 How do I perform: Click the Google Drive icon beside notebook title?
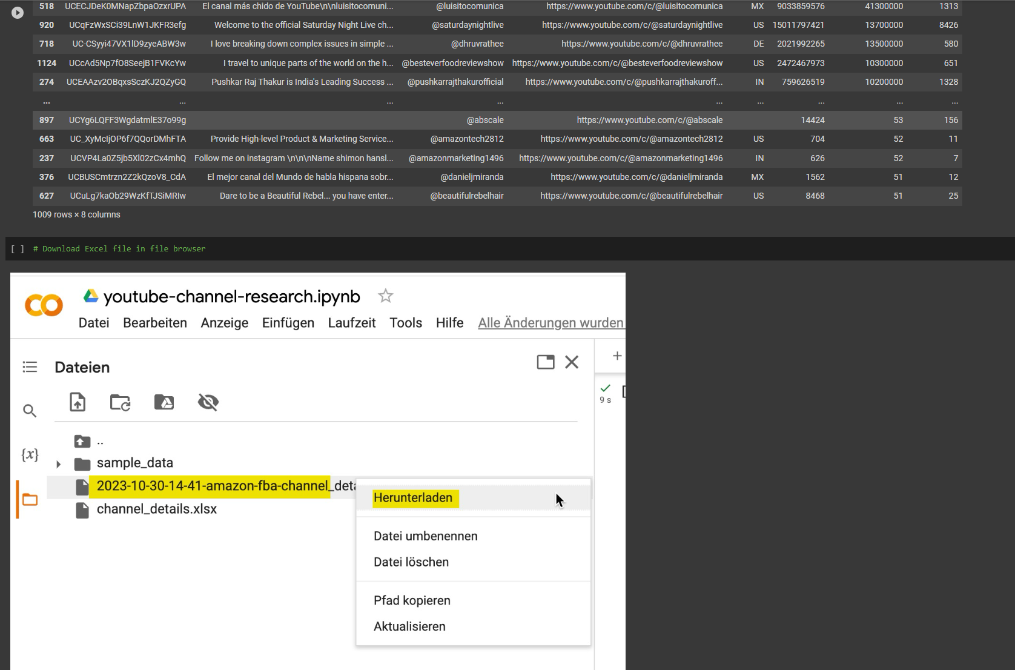coord(91,296)
